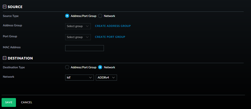This screenshot has height=109, width=251.
Task: Click the chevron on the ADDRv4 selector
Action: coord(114,78)
